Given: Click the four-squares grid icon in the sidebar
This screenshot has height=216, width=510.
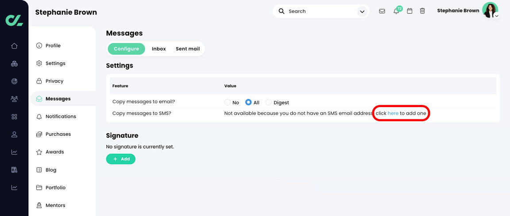Looking at the screenshot, I should [x=14, y=116].
